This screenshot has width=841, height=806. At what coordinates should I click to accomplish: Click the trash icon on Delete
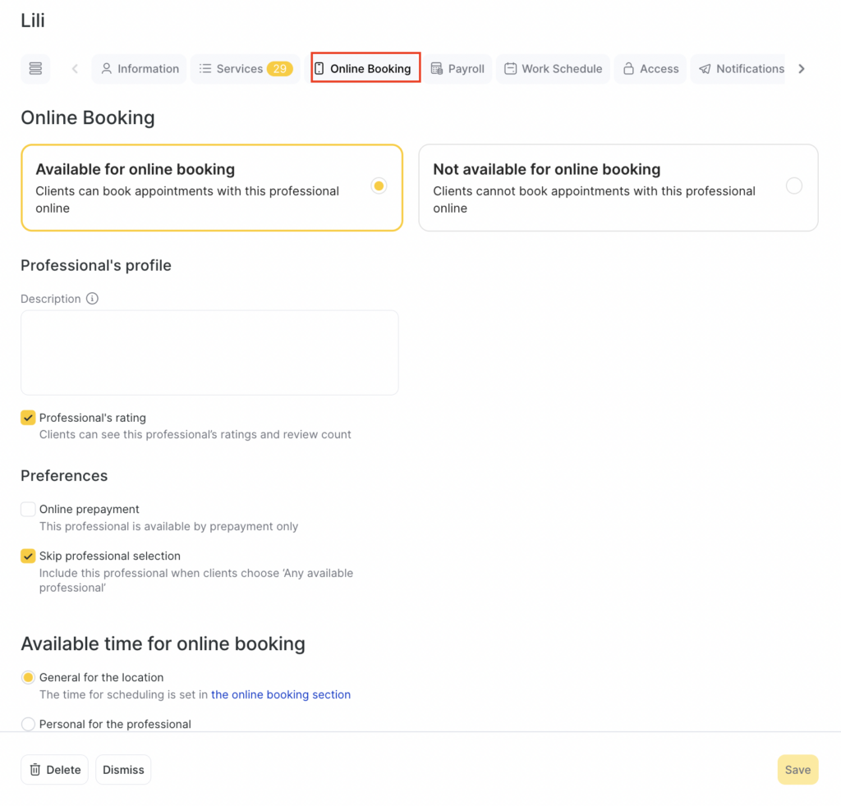point(35,770)
